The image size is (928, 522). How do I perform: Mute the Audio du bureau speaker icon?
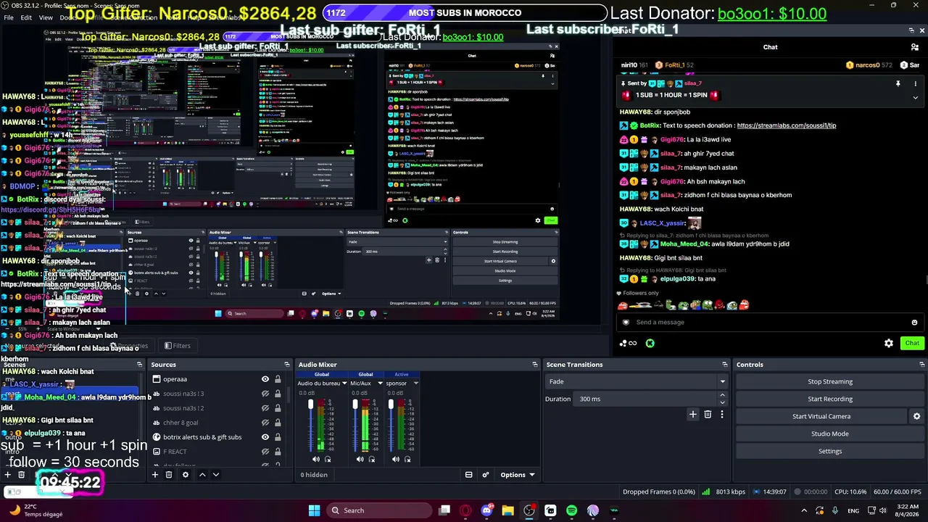(315, 459)
